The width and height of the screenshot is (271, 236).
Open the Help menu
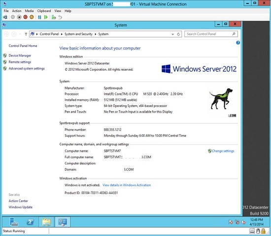[x=68, y=11]
